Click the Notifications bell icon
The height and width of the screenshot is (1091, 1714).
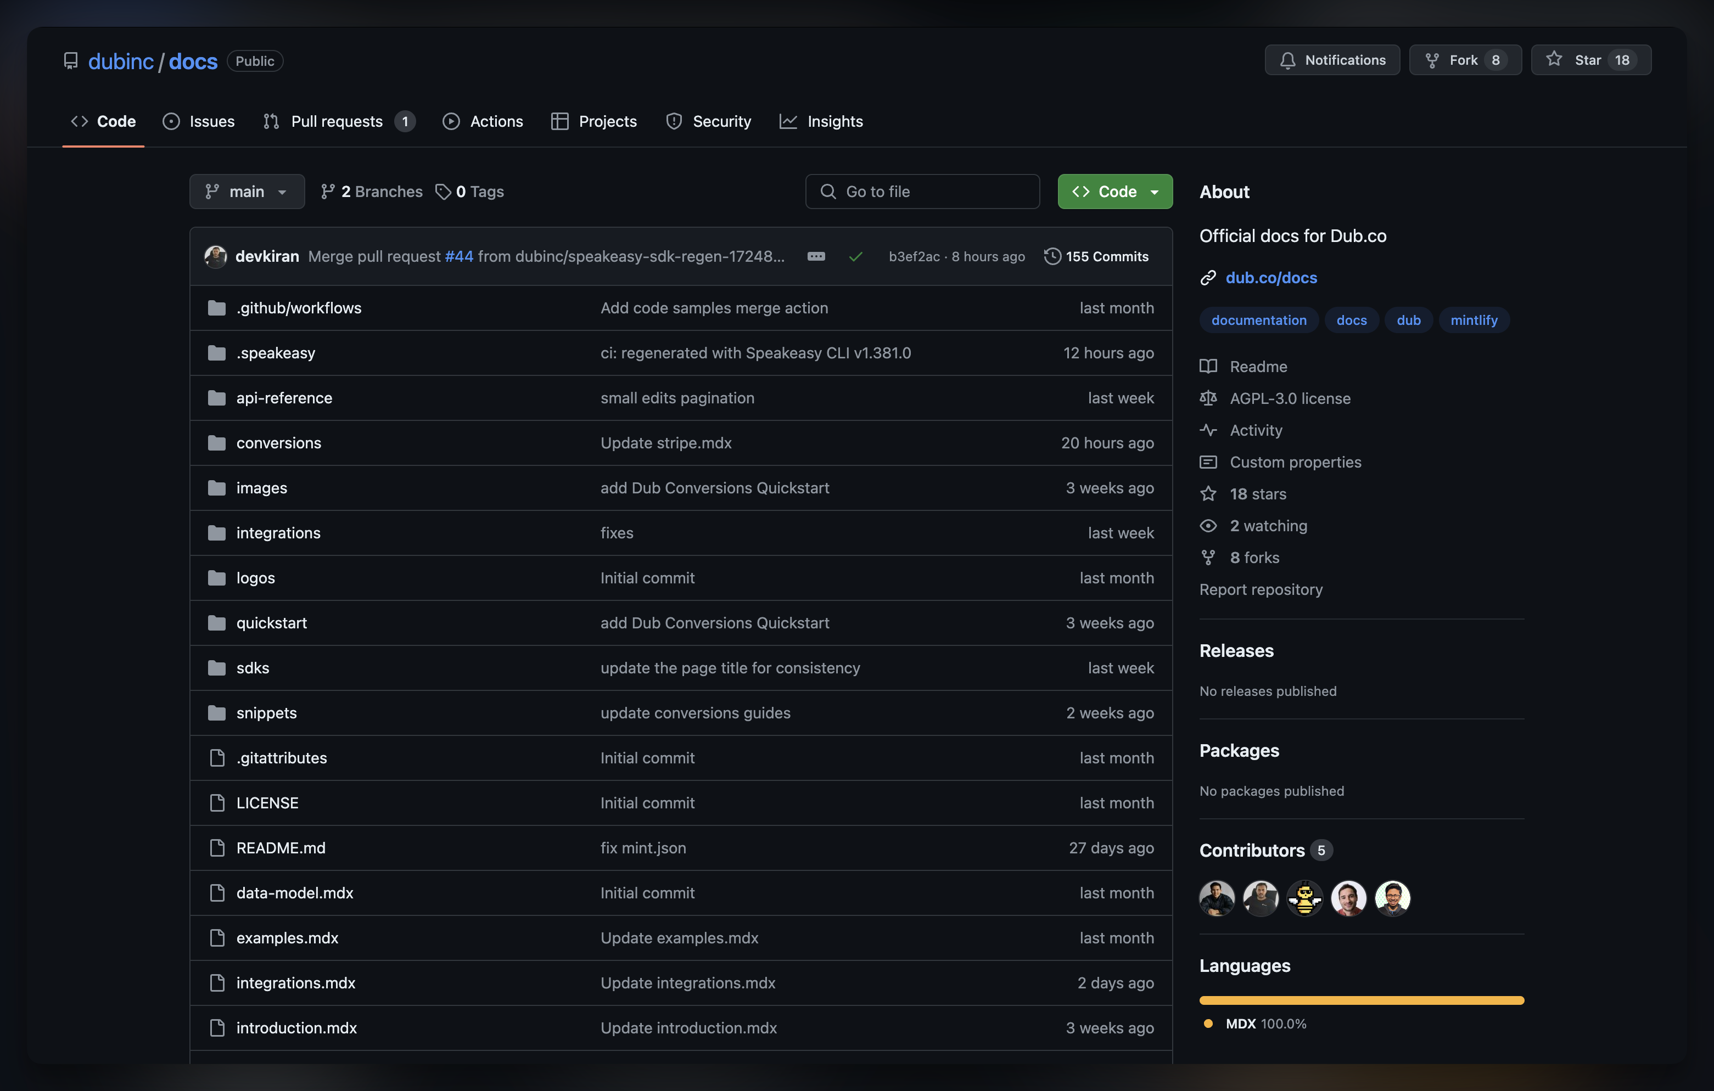coord(1287,60)
